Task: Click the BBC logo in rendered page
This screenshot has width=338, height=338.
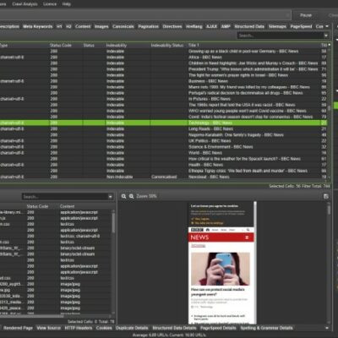Action: [197, 230]
